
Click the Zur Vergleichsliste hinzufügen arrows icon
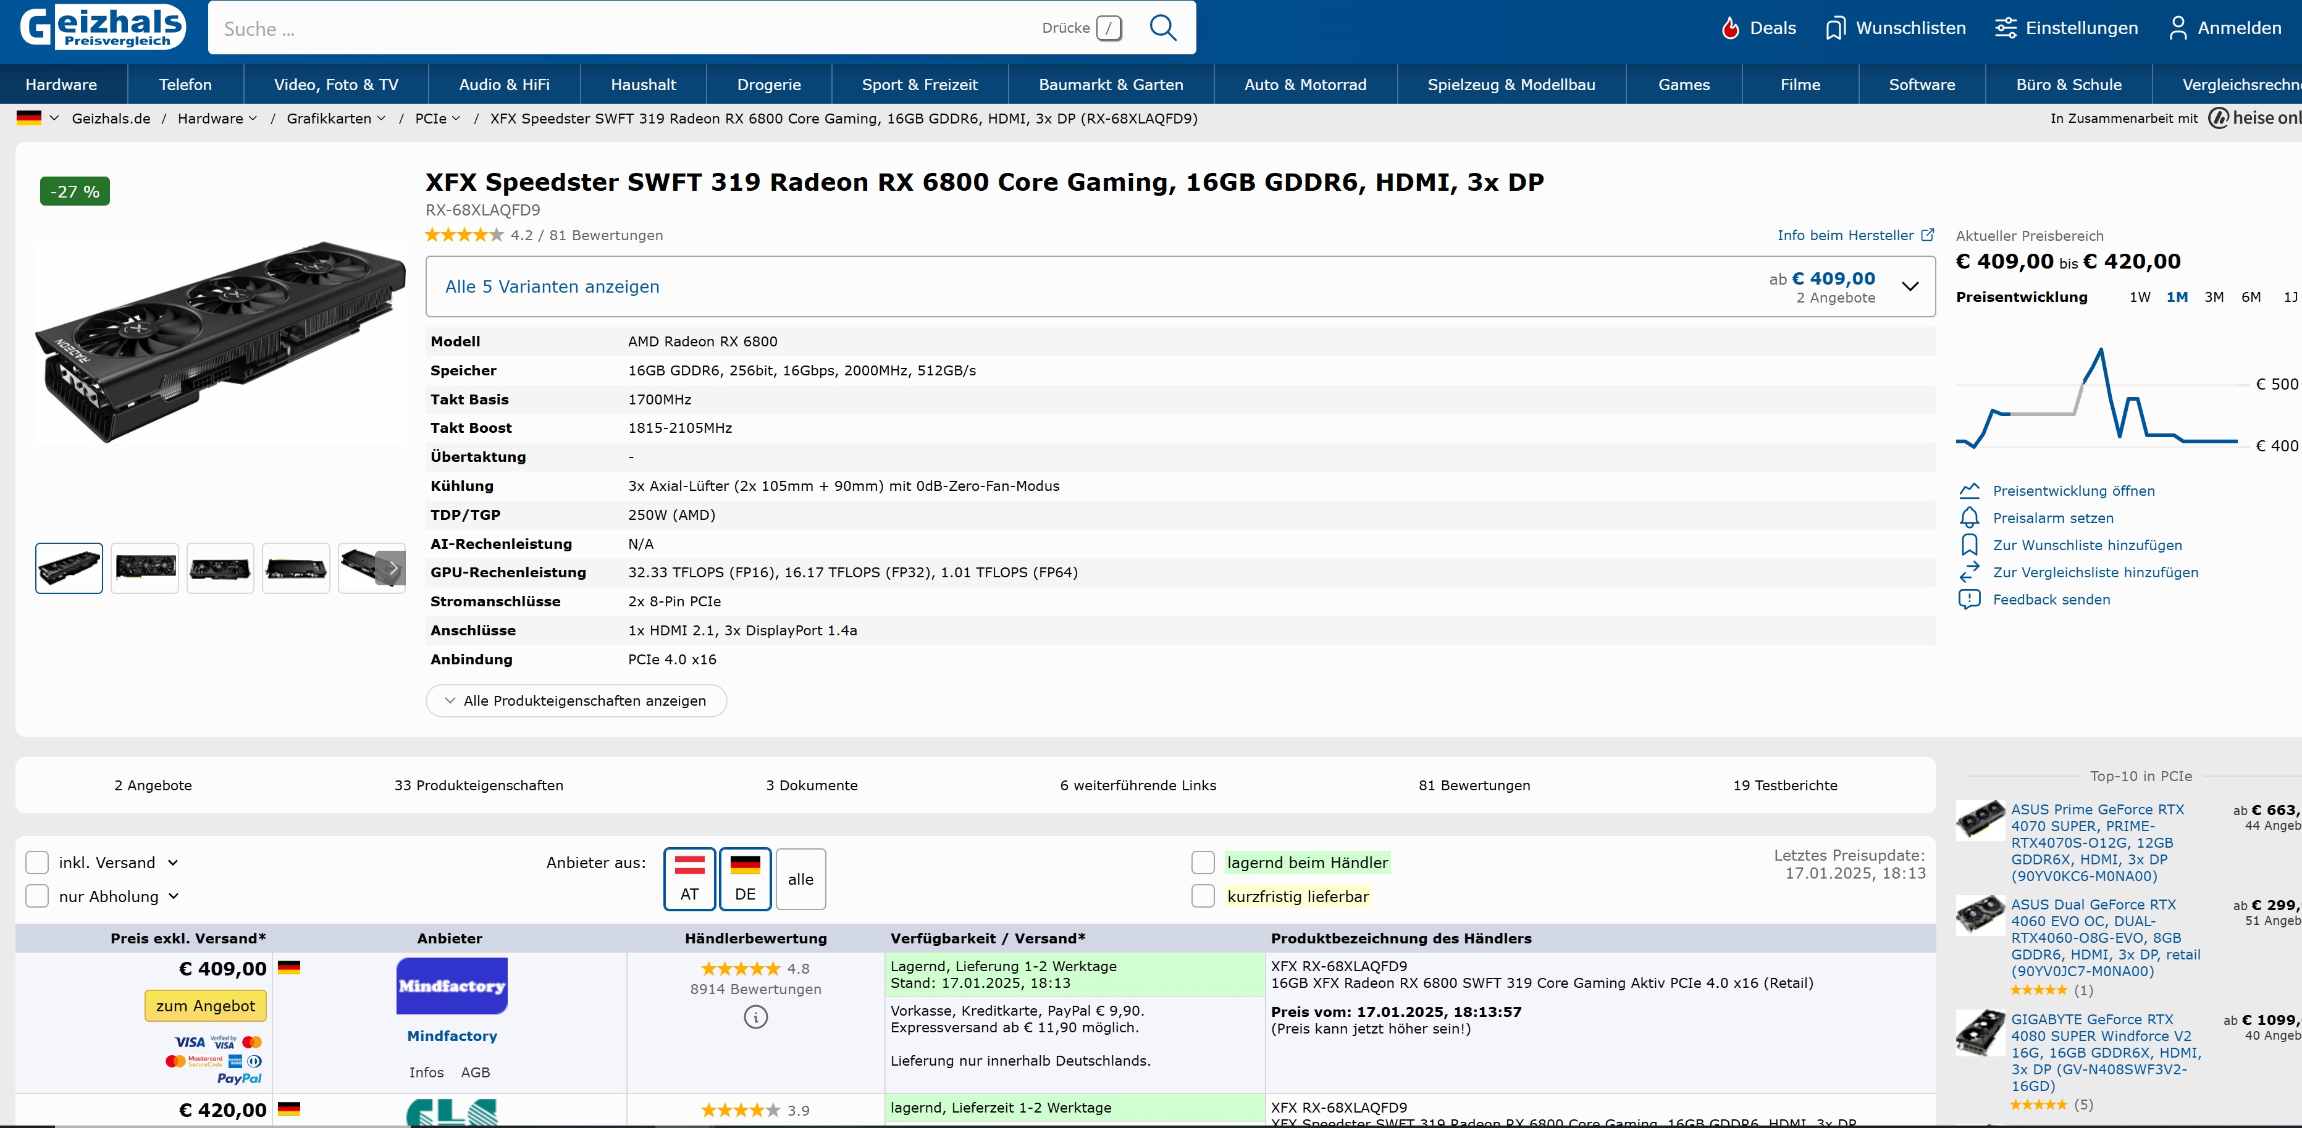[x=1968, y=572]
